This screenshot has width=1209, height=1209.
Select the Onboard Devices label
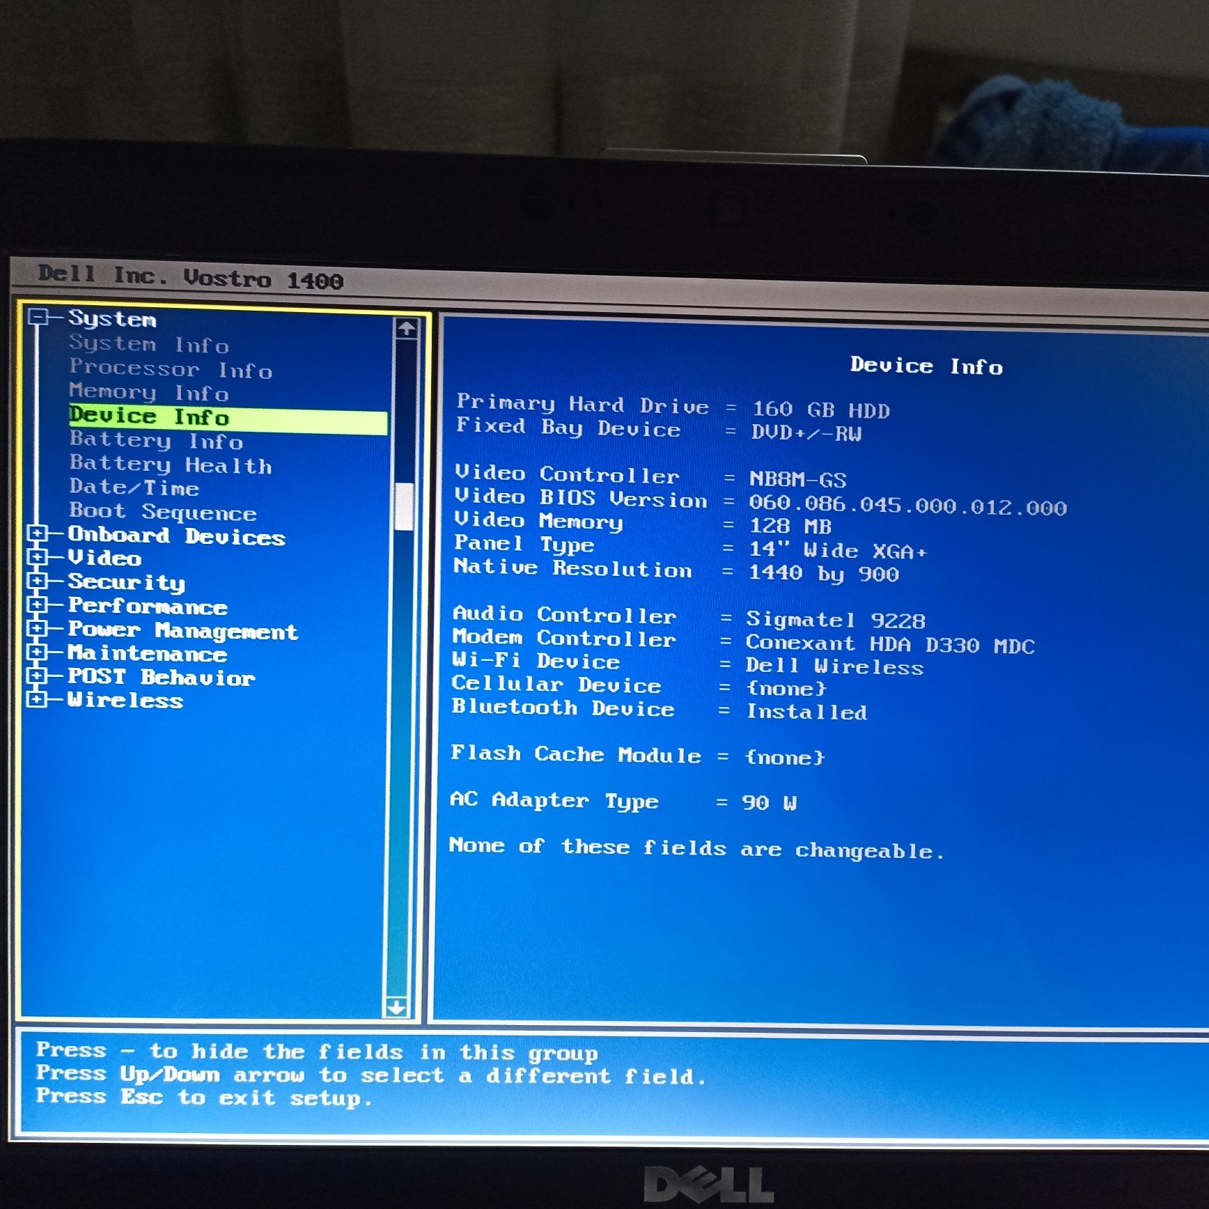(176, 536)
